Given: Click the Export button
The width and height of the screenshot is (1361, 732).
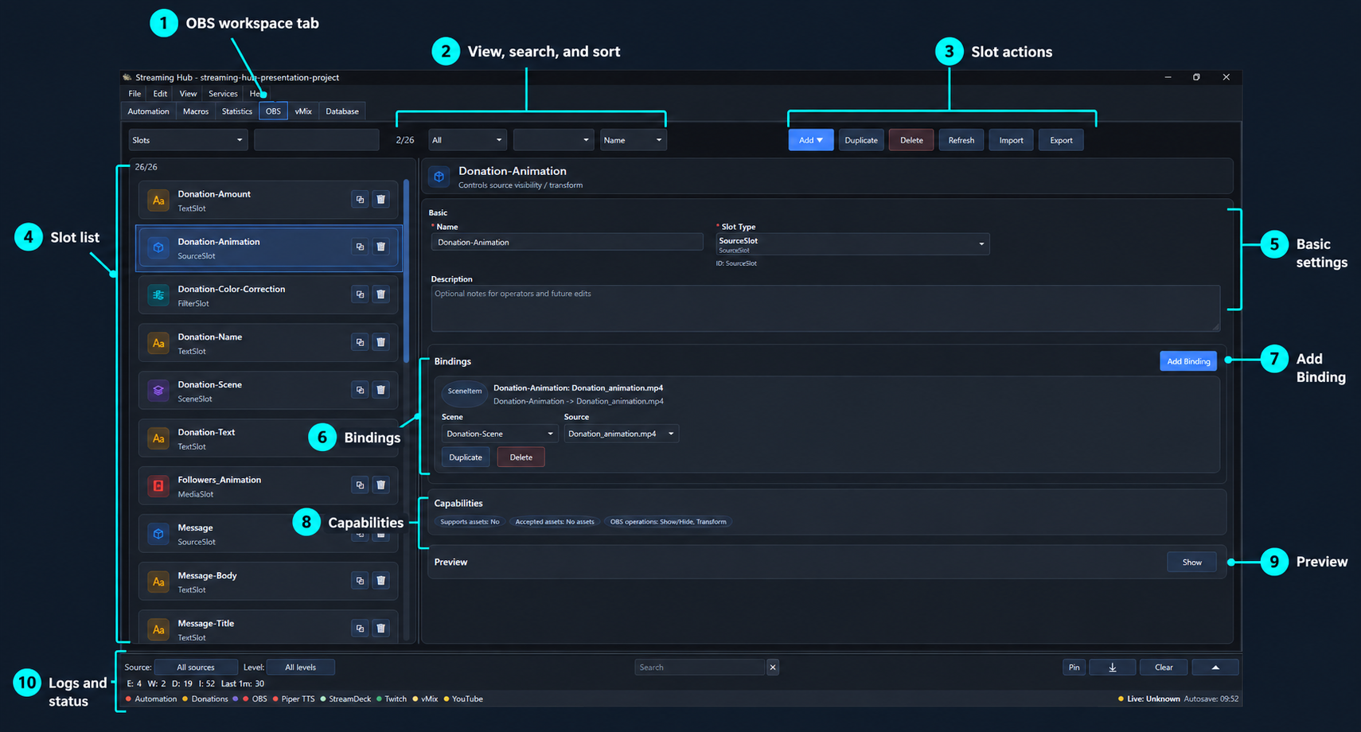Looking at the screenshot, I should pyautogui.click(x=1061, y=140).
